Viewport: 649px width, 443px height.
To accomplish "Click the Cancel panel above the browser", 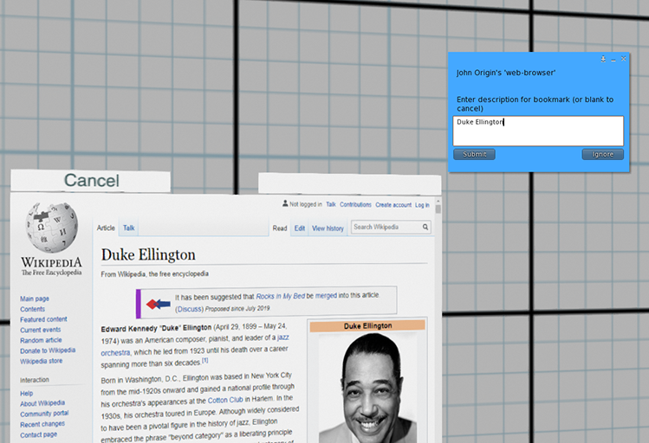I will [x=91, y=181].
